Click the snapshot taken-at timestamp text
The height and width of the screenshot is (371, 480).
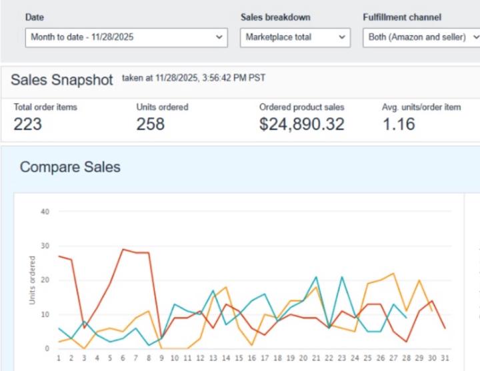[193, 78]
